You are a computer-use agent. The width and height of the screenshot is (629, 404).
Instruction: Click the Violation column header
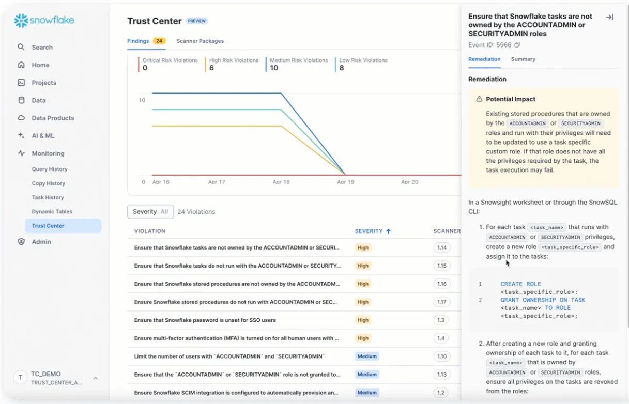point(150,231)
